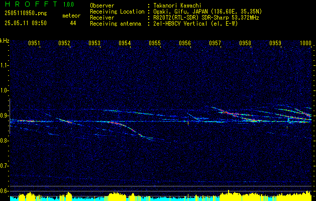
Task: Click the Receiving antenna label
Action: tap(116, 24)
